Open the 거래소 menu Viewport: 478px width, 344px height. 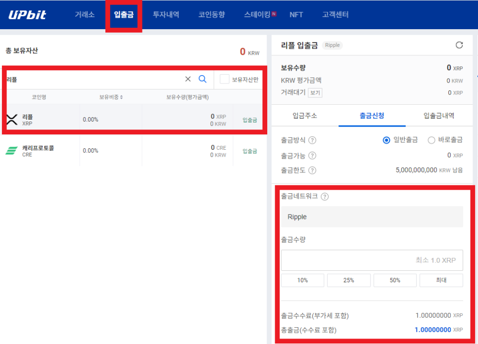pyautogui.click(x=85, y=15)
